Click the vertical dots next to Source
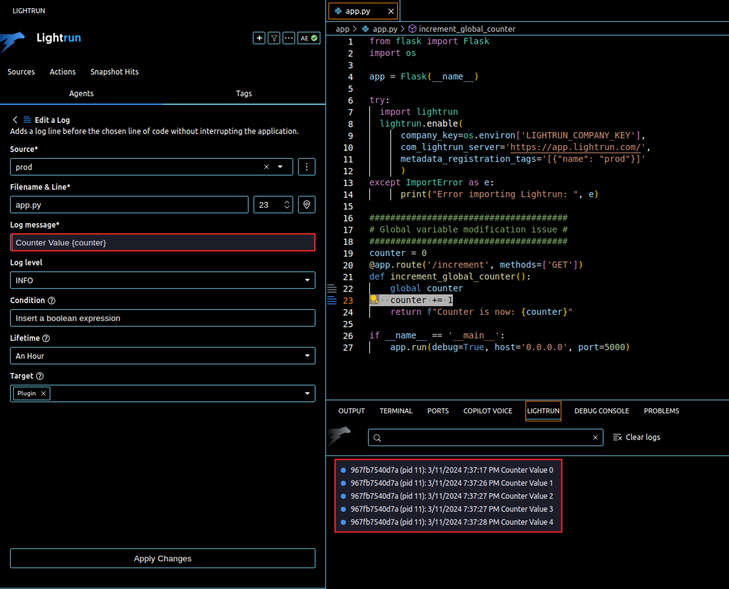Screen dimensions: 729x589 [307, 167]
